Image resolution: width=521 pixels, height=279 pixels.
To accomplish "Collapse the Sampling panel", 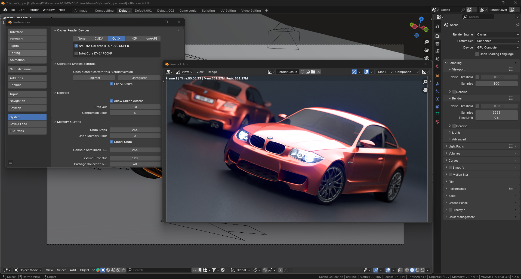I will 455,63.
